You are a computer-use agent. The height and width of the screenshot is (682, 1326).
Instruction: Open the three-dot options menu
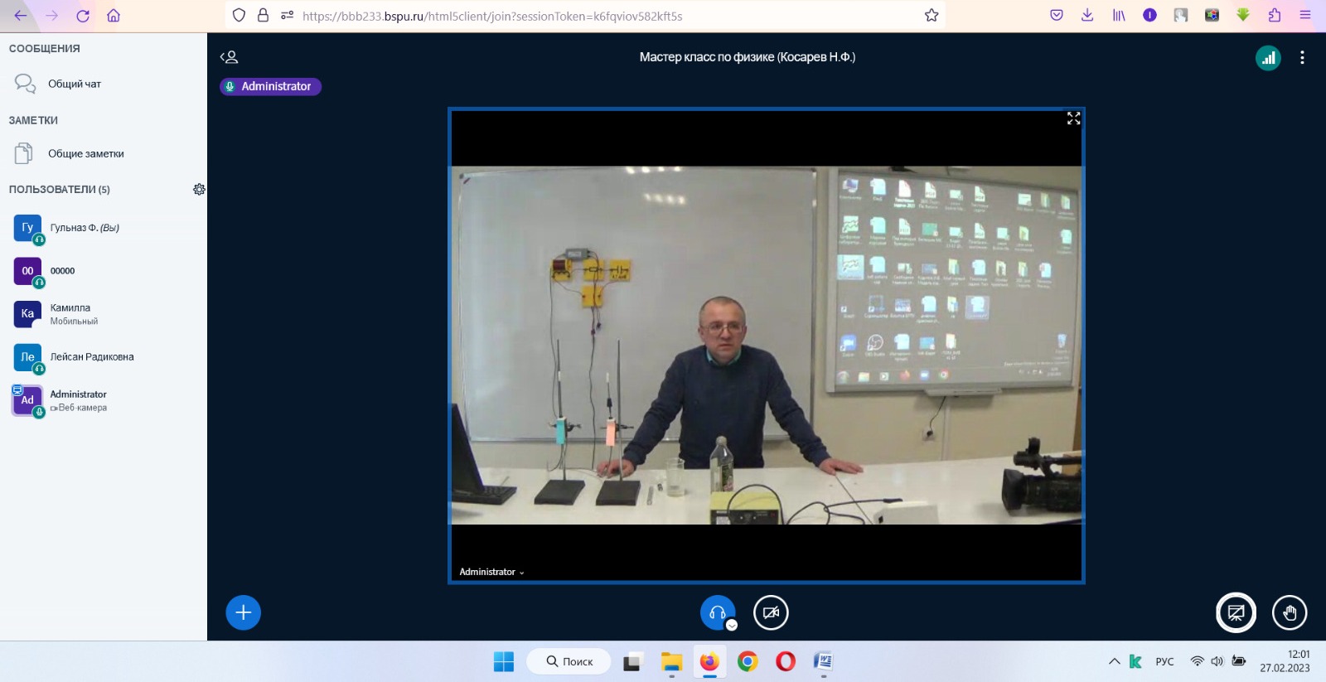click(1302, 57)
